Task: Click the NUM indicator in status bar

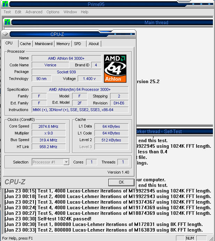Action: (190, 238)
